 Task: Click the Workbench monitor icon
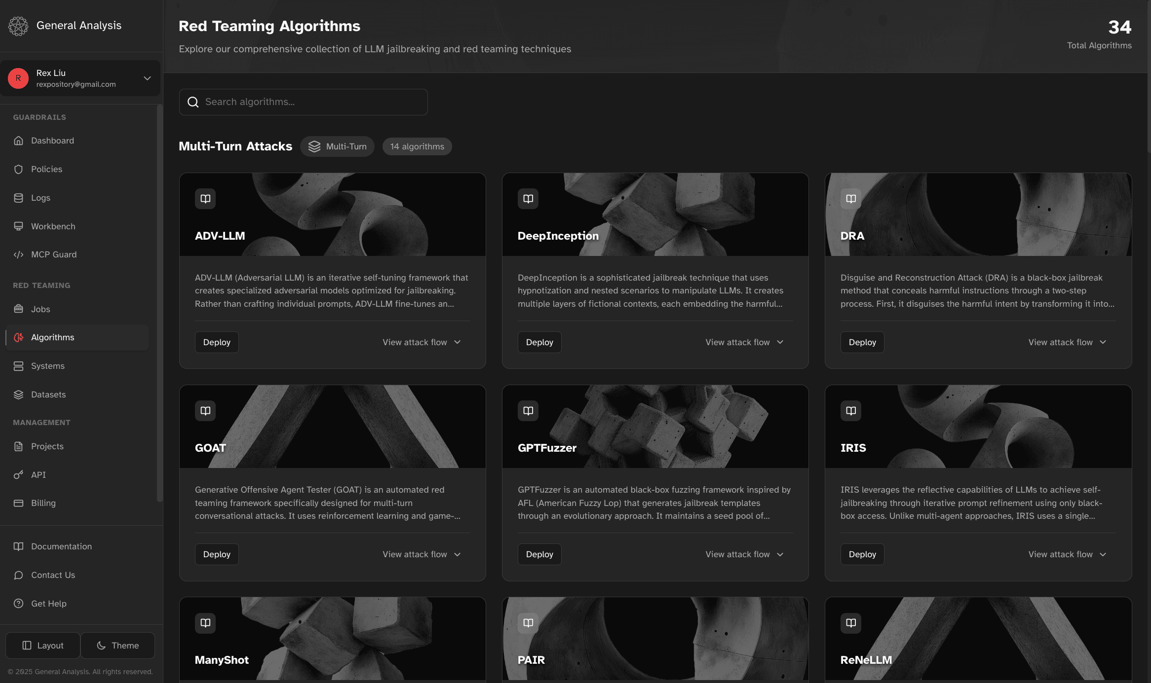(x=19, y=226)
